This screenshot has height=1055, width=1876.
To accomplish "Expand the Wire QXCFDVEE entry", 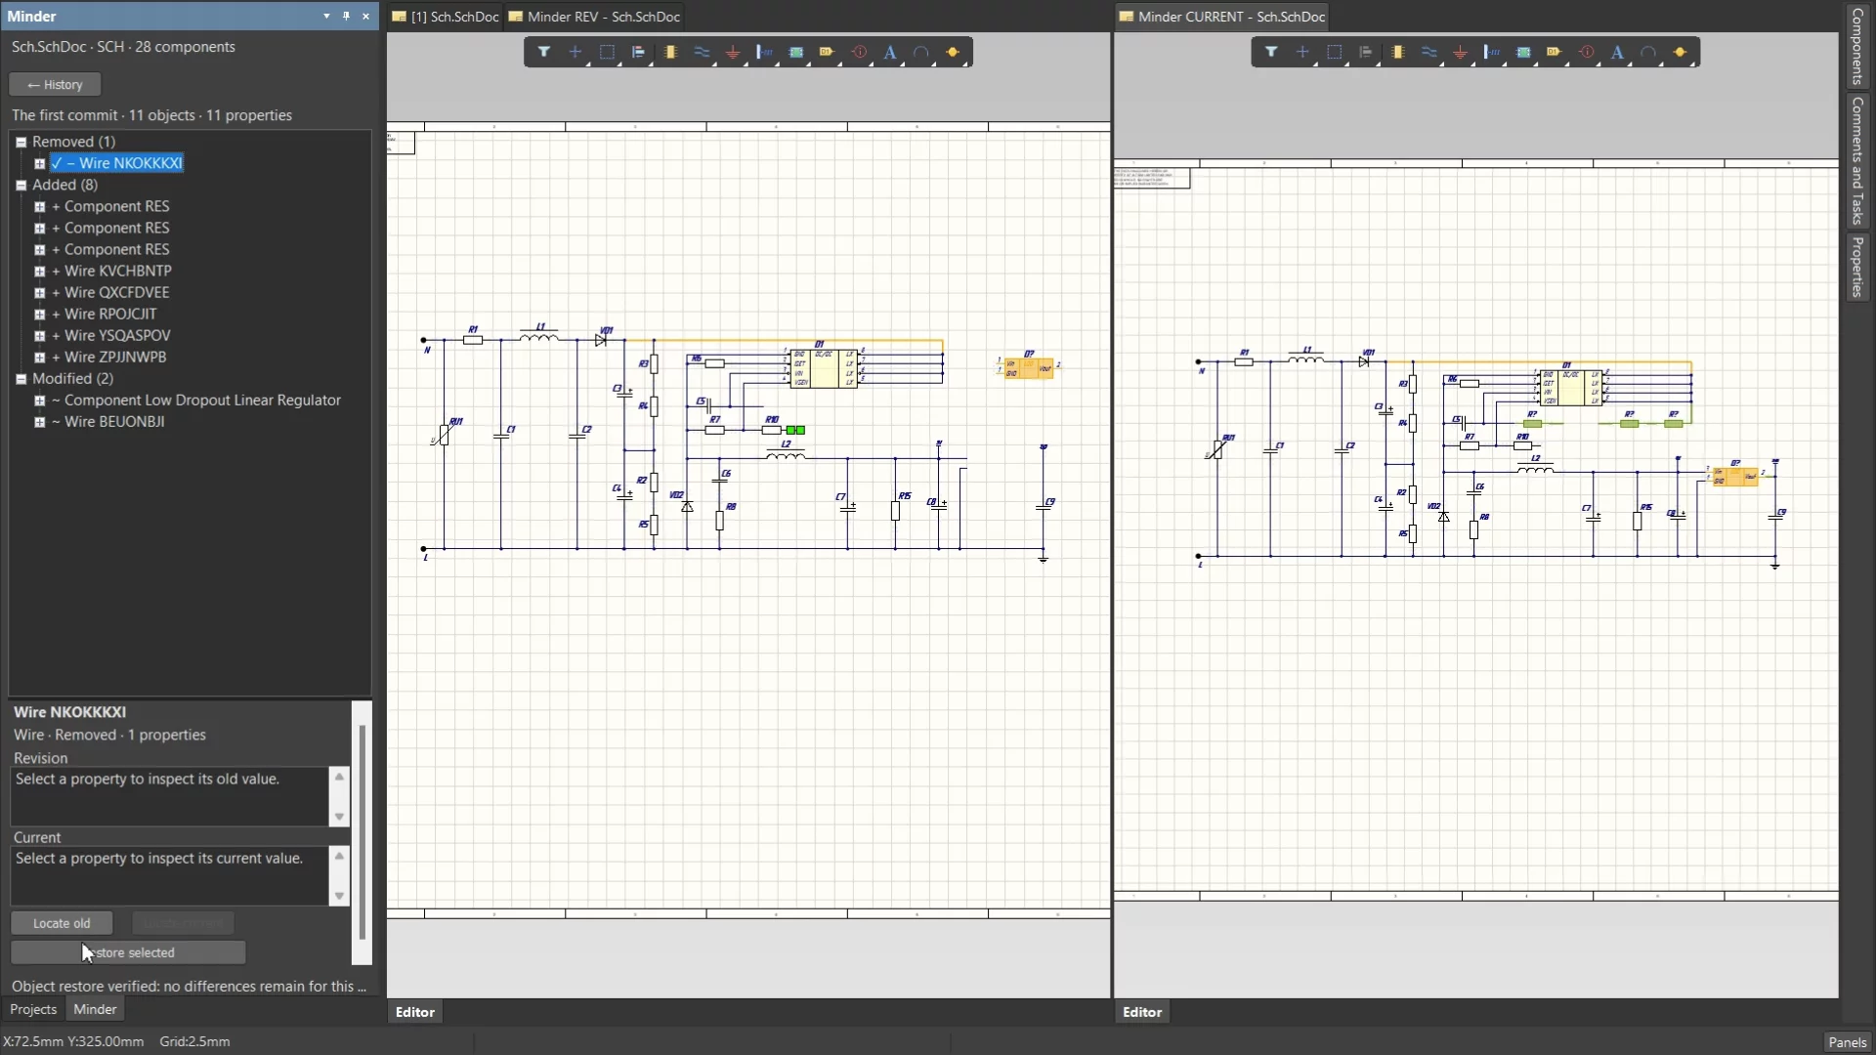I will [40, 293].
